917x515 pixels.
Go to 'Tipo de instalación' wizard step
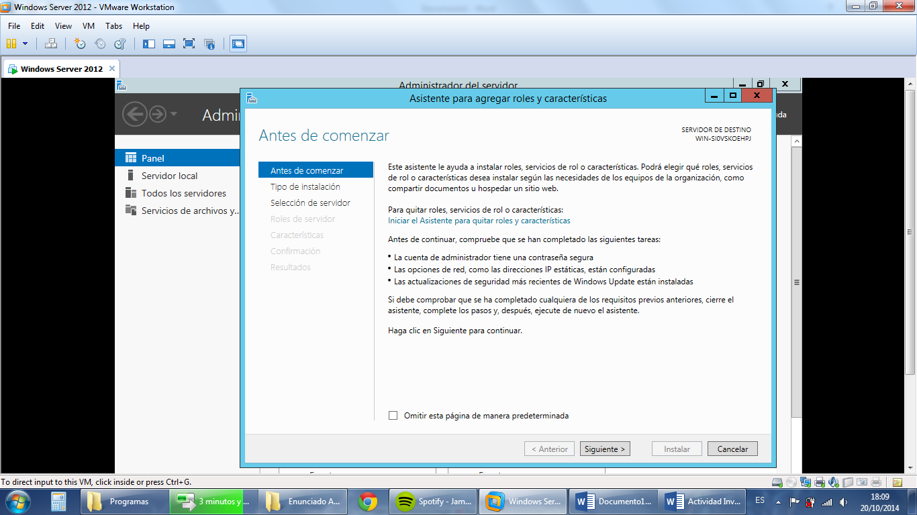pos(305,186)
